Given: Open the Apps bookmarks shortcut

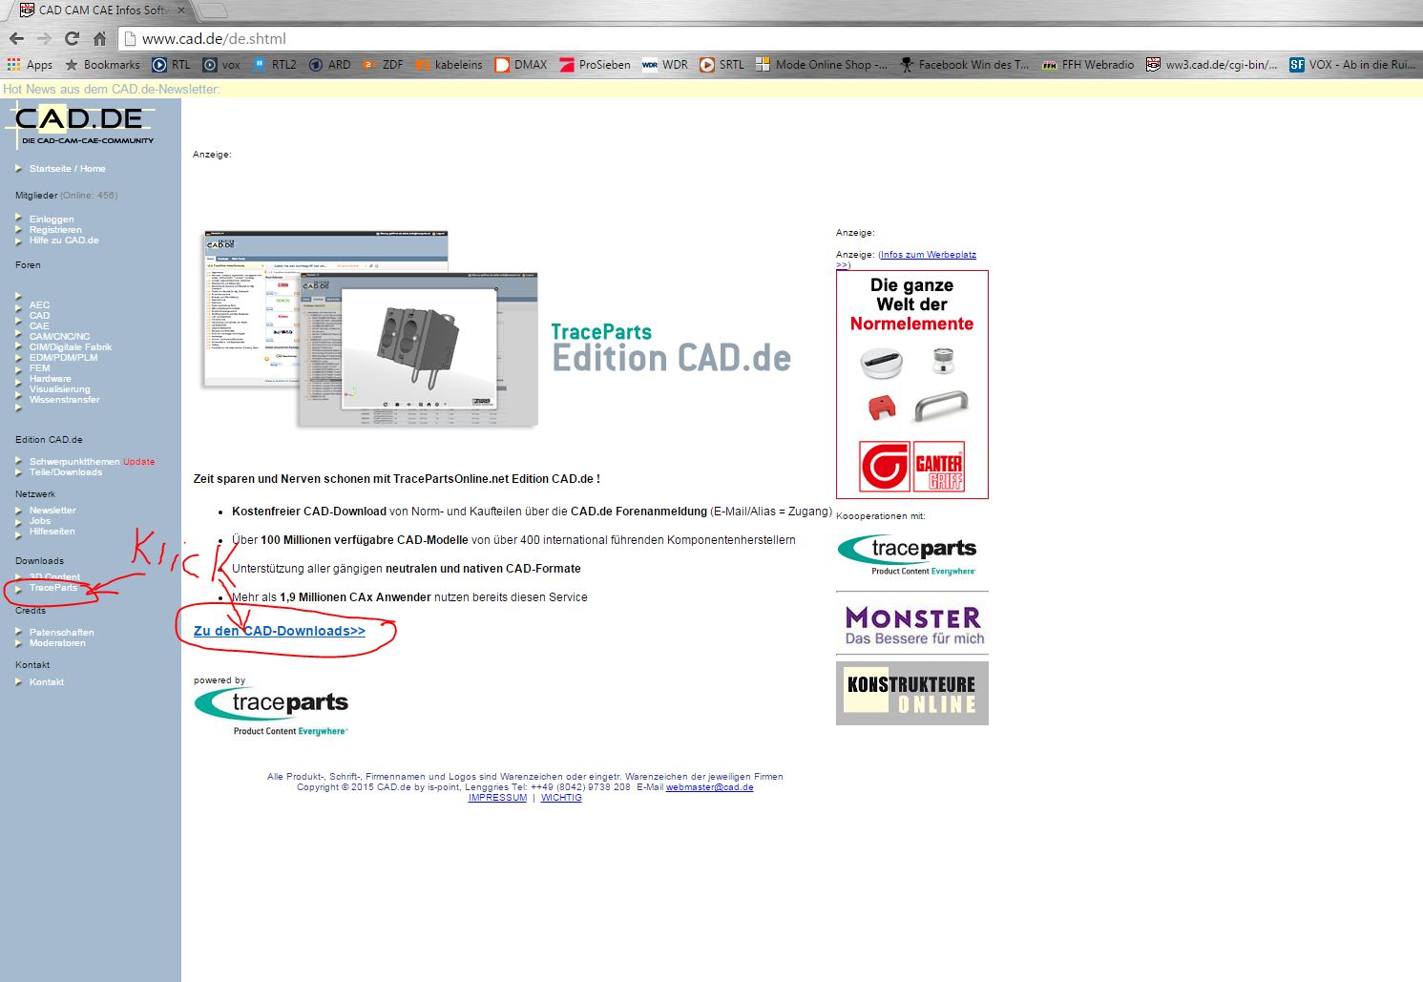Looking at the screenshot, I should 30,65.
